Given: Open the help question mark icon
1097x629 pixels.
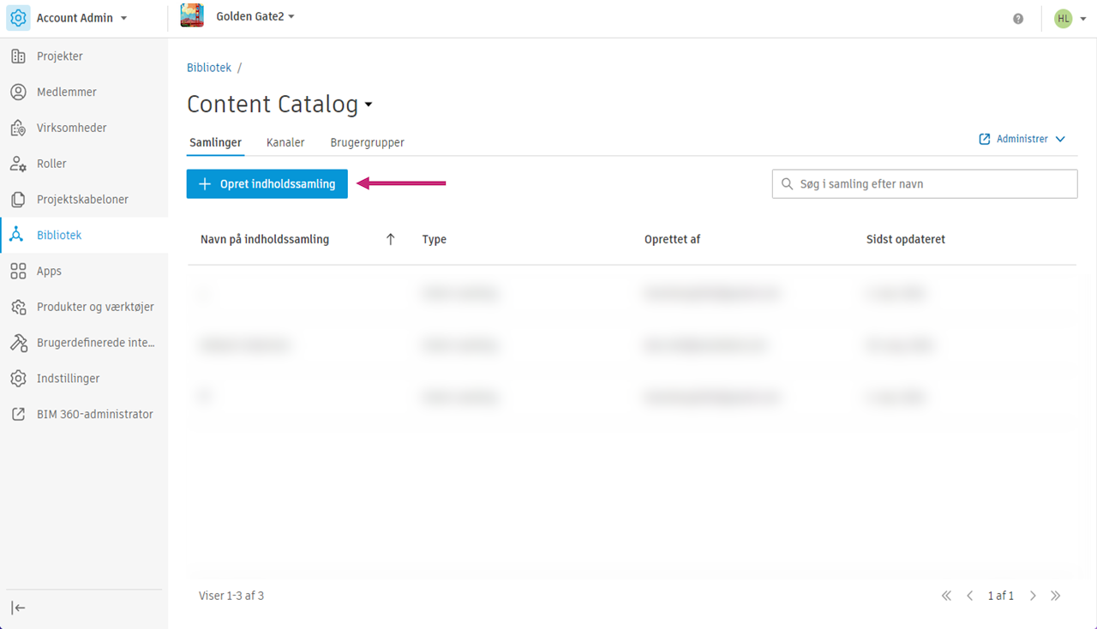Looking at the screenshot, I should click(1018, 18).
